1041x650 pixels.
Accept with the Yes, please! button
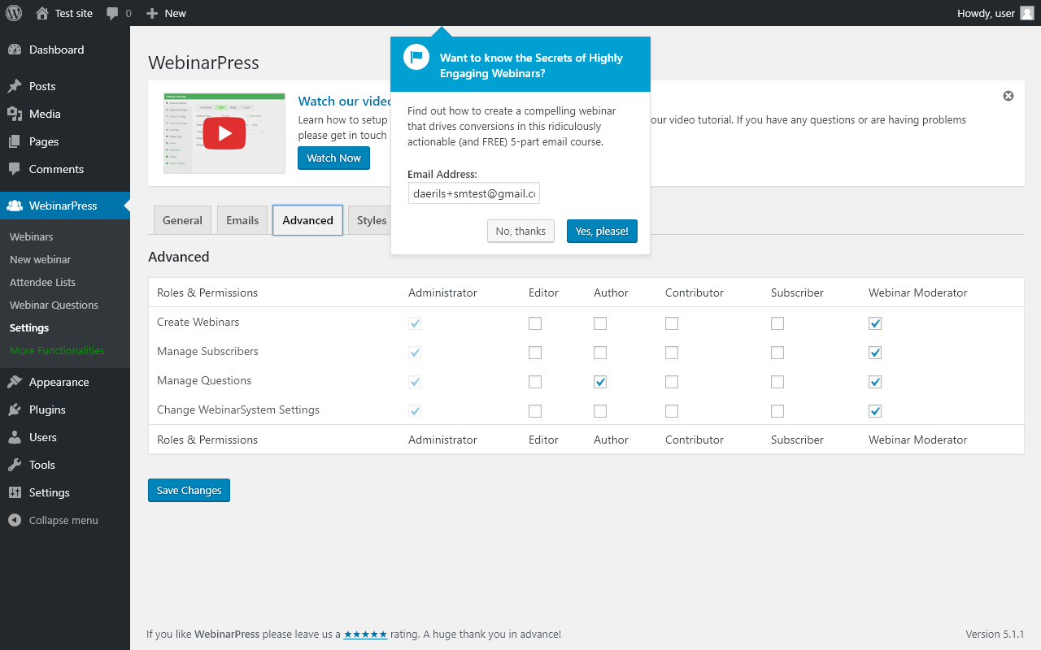[x=602, y=231]
